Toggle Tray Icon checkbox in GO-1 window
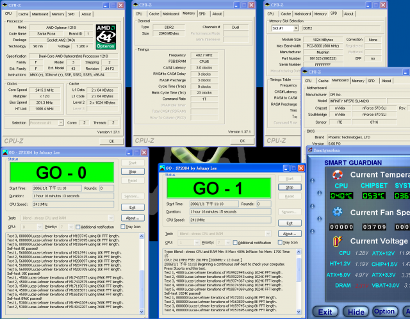 tap(281, 242)
